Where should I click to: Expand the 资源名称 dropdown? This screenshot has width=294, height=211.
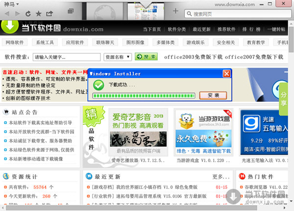click(x=118, y=57)
